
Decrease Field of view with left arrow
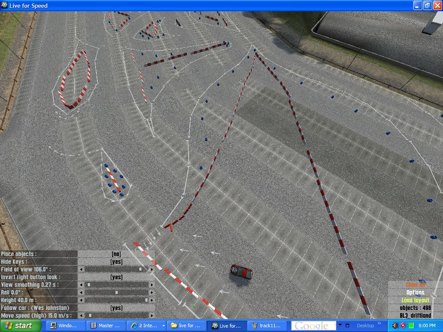click(81, 270)
